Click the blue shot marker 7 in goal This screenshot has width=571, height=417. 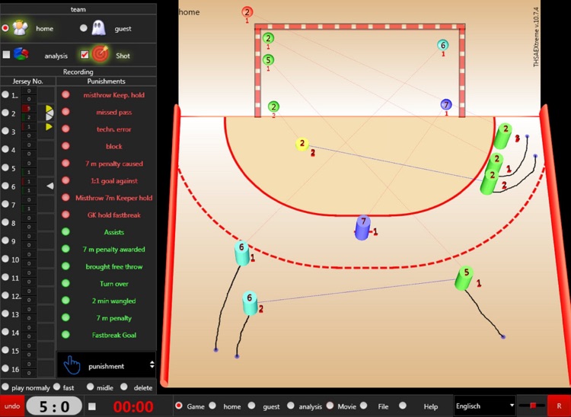446,105
